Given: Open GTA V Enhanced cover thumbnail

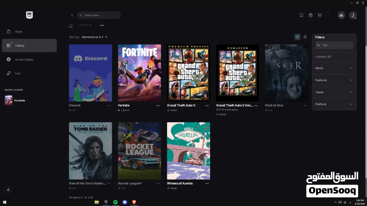Looking at the screenshot, I should (x=238, y=73).
